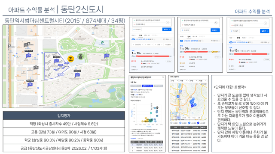Swap origin and destination in Gangnam route panel
This screenshot has height=154, width=275.
pos(168,22)
